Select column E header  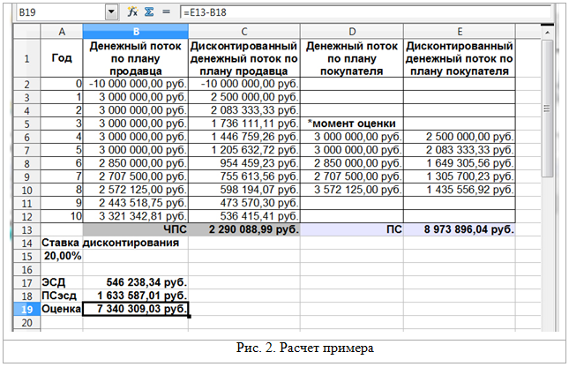point(460,32)
